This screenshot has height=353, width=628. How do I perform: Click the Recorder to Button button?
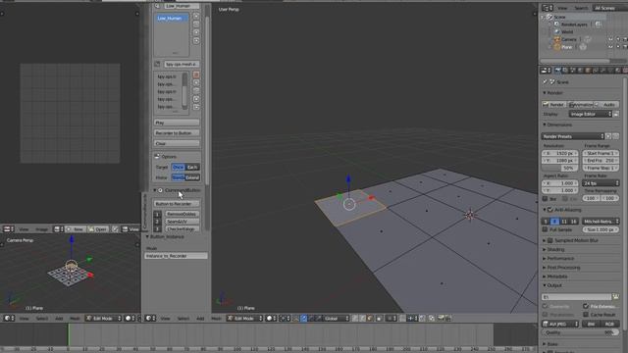tap(177, 133)
